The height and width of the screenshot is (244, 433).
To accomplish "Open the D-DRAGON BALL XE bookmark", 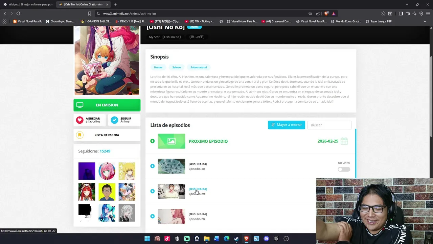I will (x=96, y=21).
